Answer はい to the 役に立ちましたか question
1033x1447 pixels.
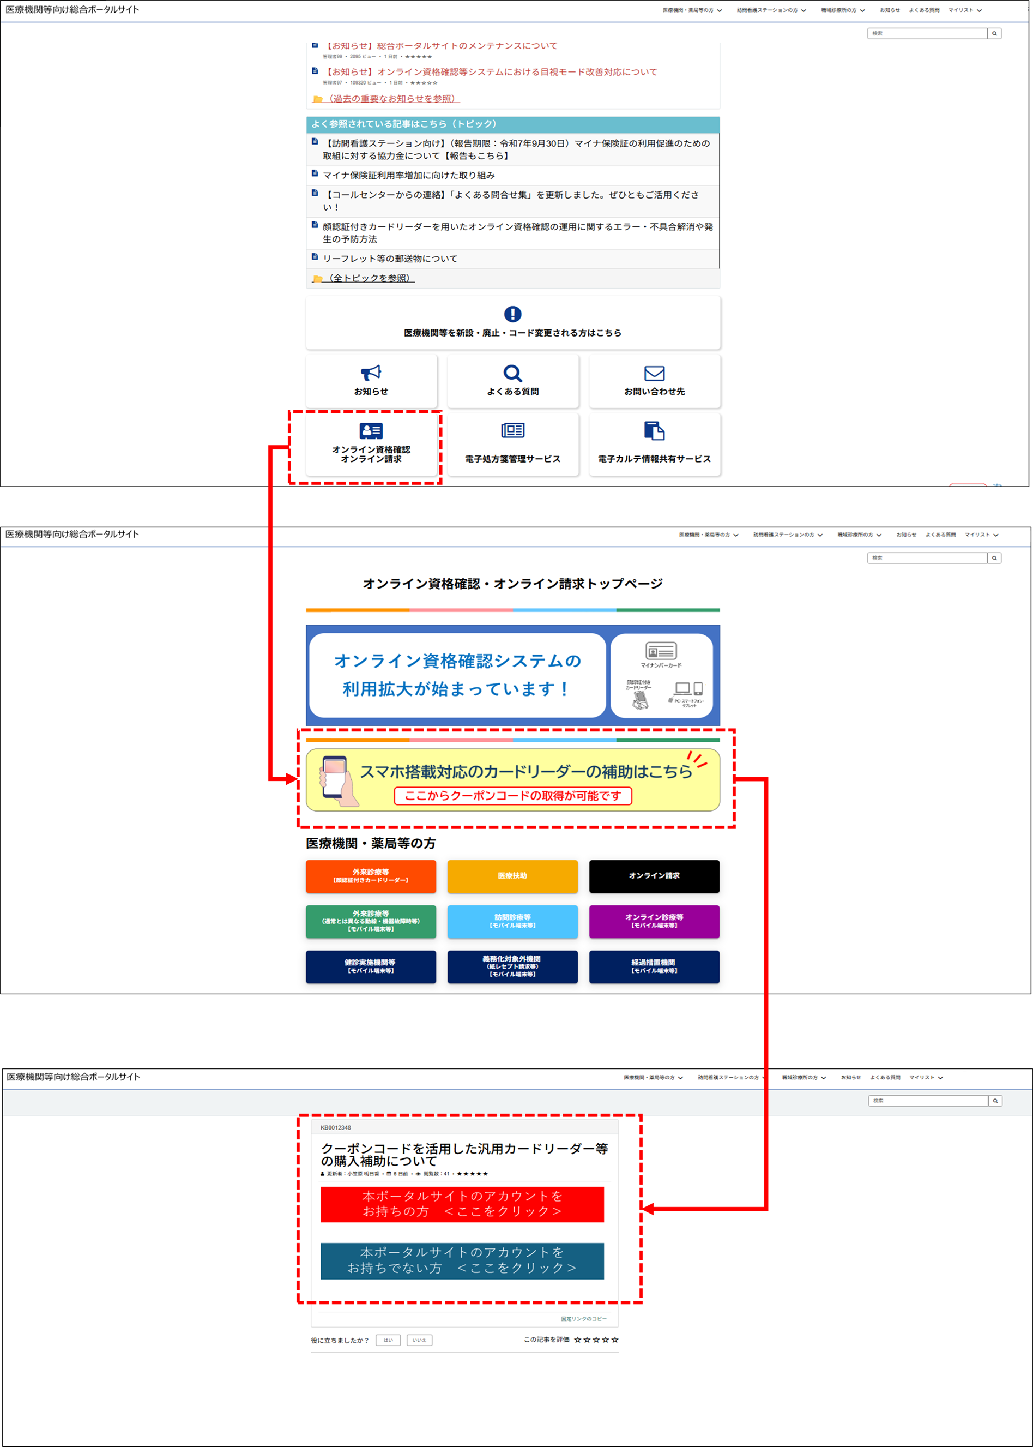(x=388, y=1340)
